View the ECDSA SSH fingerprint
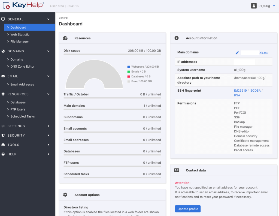Image resolution: width=279 pixels, height=216 pixels. coord(255,91)
